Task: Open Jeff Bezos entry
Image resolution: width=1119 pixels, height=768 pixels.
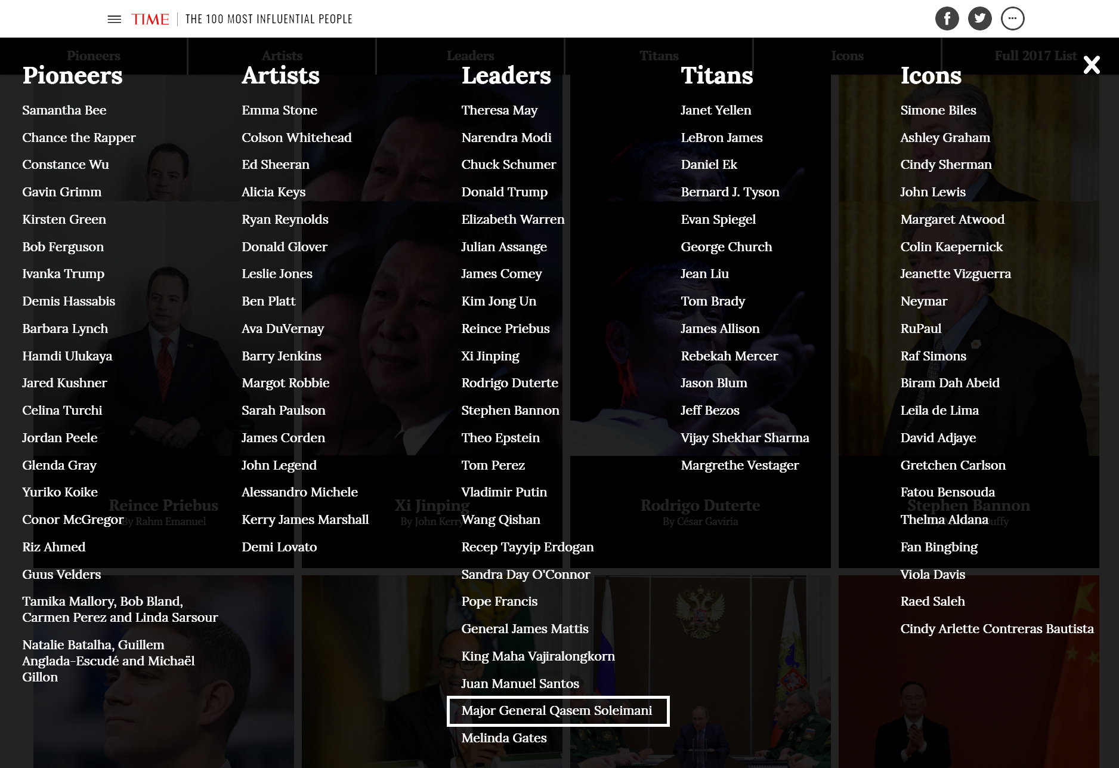Action: click(x=710, y=411)
